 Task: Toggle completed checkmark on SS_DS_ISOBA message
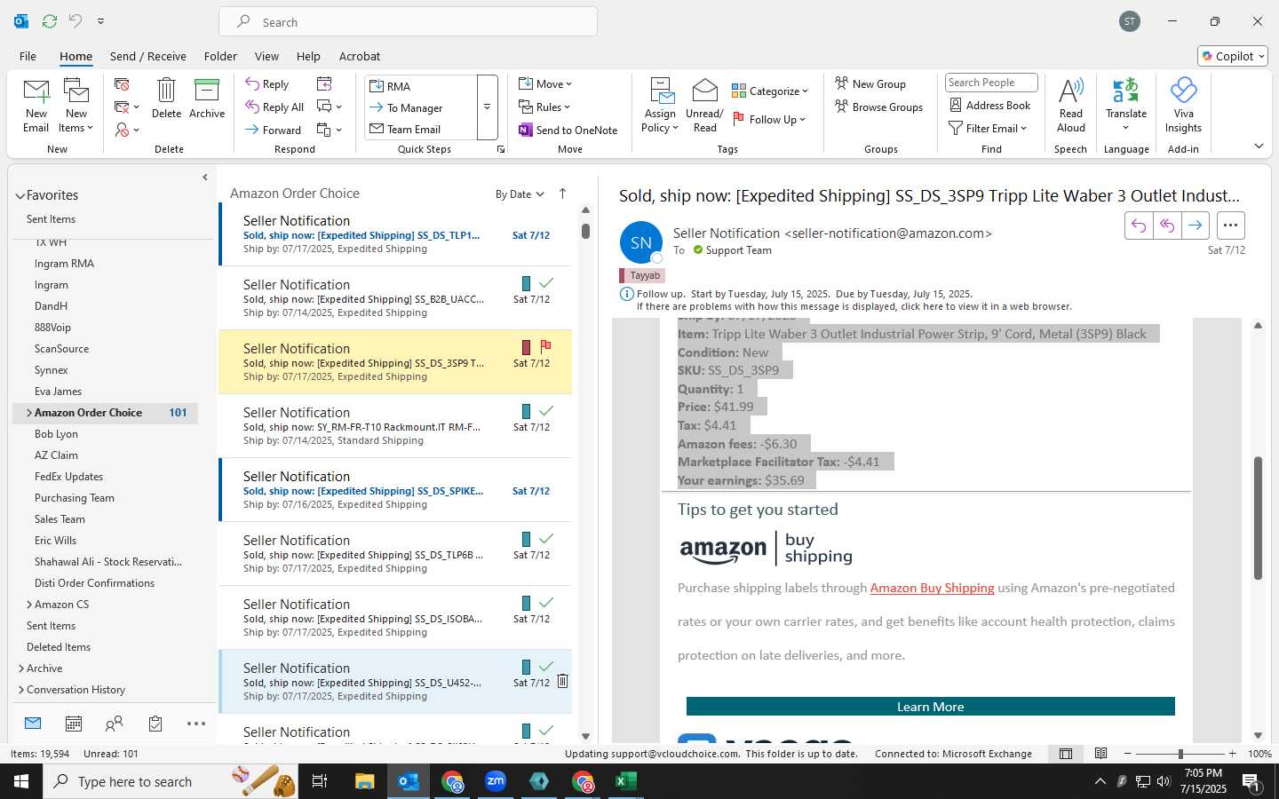[x=546, y=602]
